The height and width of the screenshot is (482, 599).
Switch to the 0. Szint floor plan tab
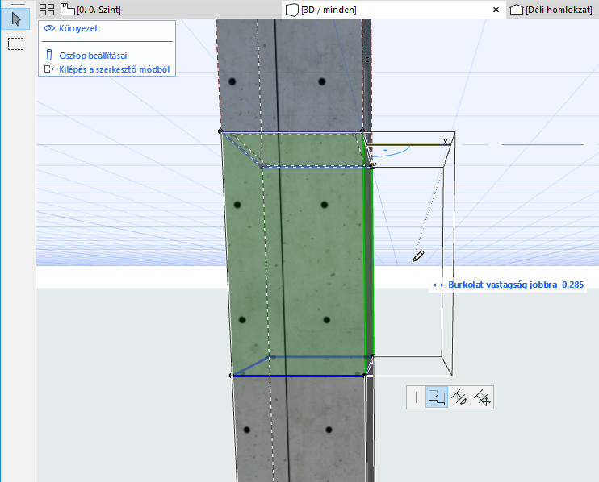tap(98, 10)
